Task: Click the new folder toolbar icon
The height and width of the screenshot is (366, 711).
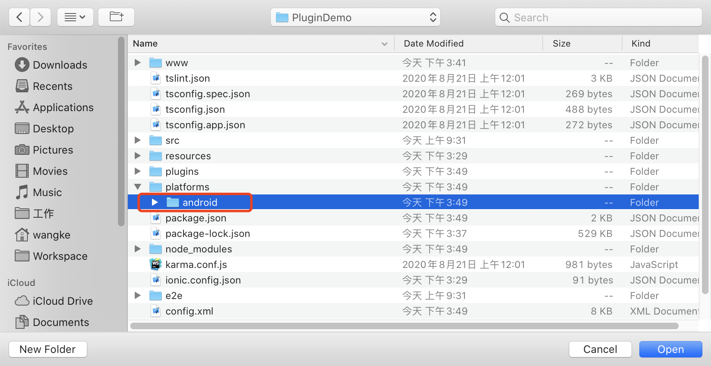Action: click(x=116, y=17)
